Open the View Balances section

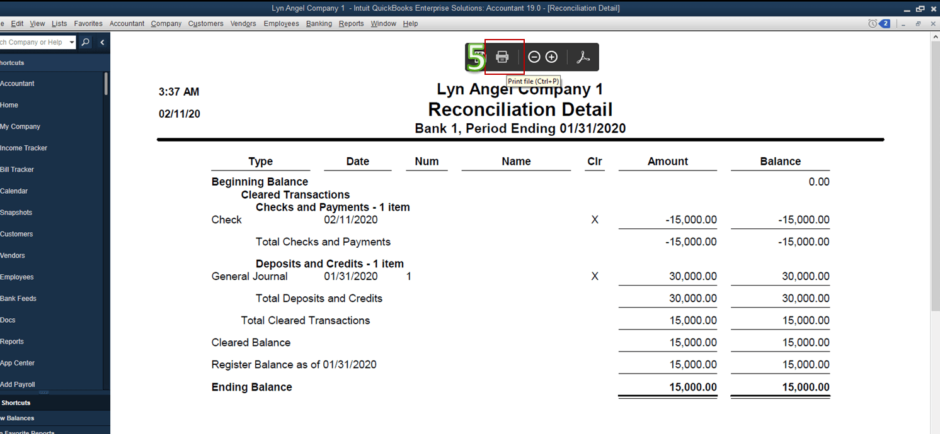coord(18,418)
